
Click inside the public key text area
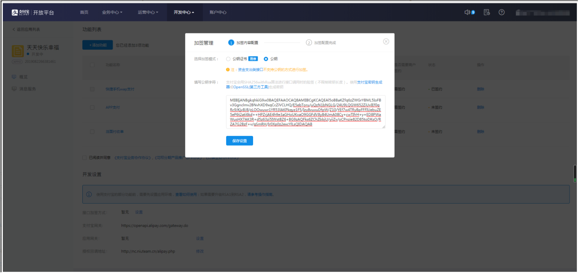click(x=306, y=112)
